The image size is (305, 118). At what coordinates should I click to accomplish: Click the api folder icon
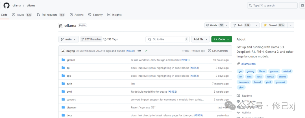[x=63, y=68]
